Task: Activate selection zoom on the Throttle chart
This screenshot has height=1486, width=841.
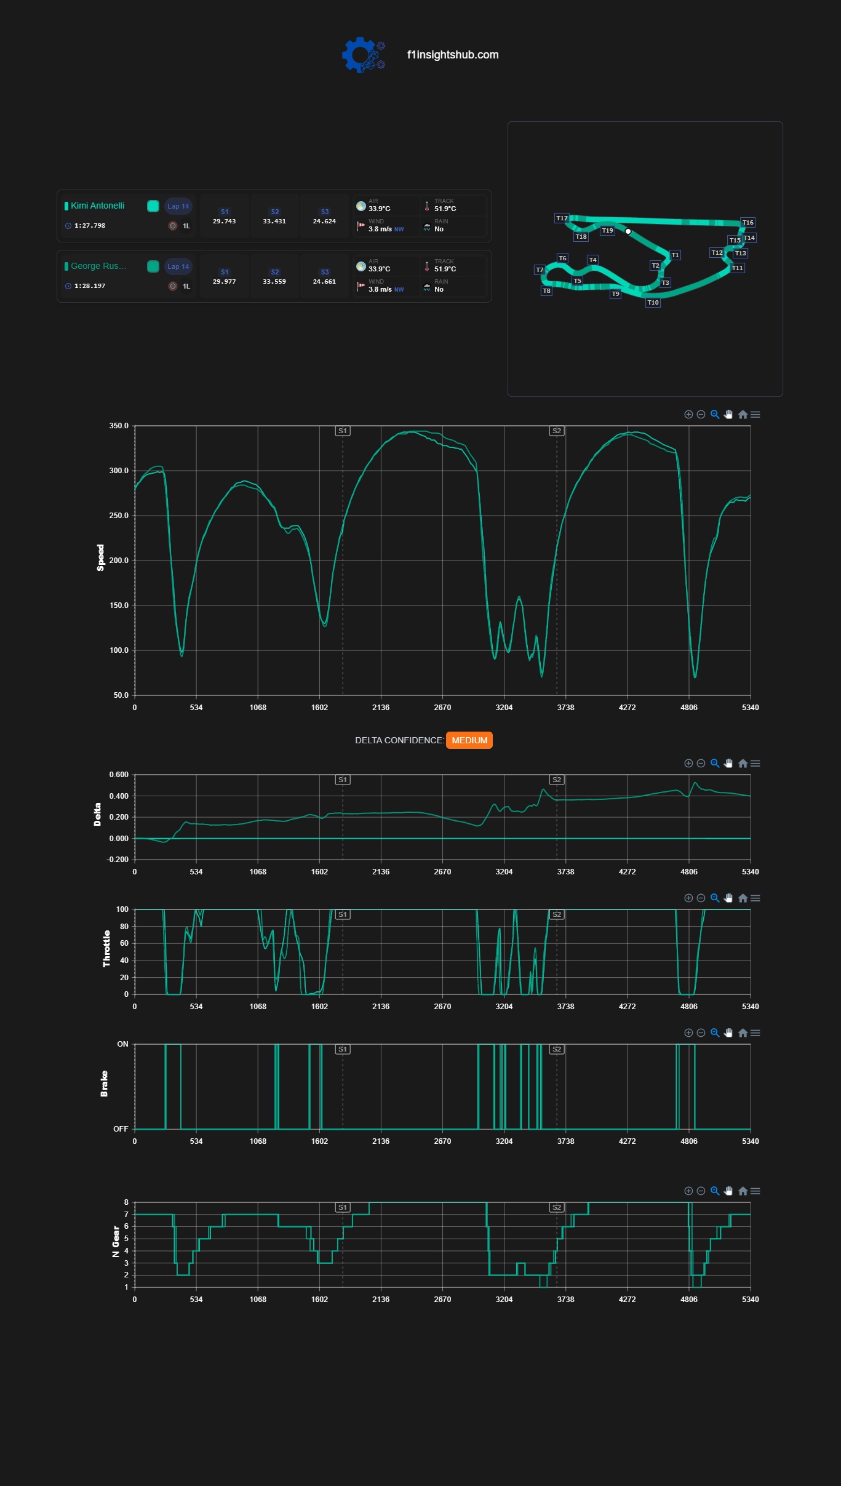Action: pos(715,898)
